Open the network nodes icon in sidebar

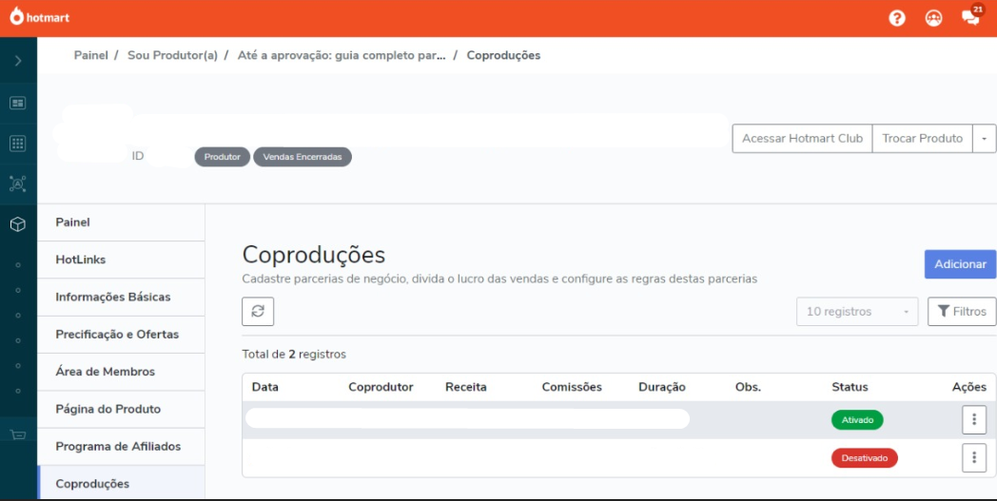coord(18,183)
